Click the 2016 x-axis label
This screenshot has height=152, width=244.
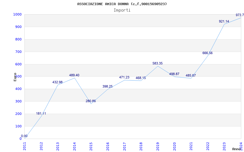[108, 146]
